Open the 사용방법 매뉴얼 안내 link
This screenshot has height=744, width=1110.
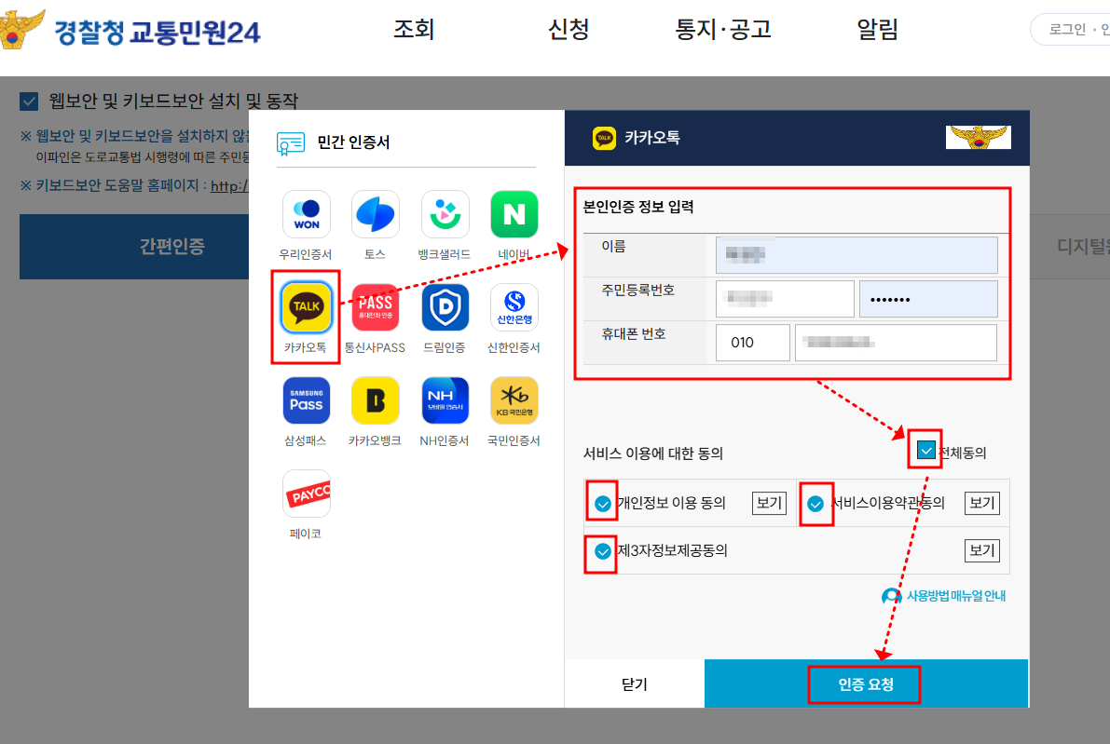pos(955,596)
